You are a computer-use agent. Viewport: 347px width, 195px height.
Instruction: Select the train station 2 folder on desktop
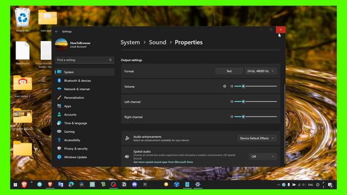click(x=23, y=87)
